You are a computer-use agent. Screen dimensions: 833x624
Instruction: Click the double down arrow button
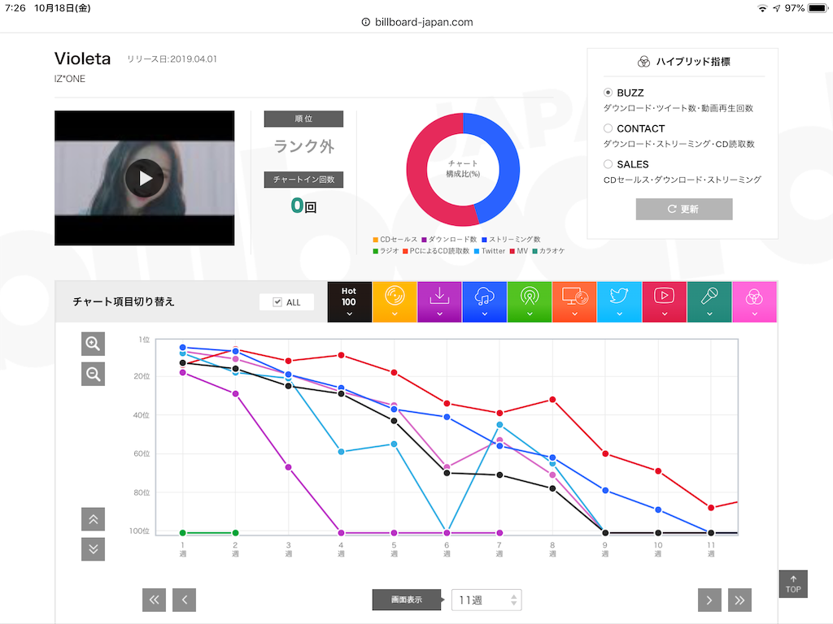(x=93, y=549)
